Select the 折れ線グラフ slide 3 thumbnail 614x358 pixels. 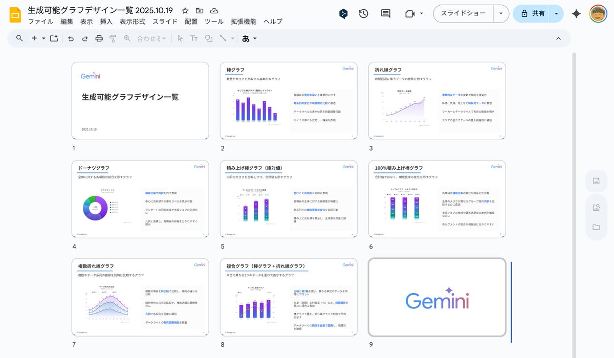point(437,101)
